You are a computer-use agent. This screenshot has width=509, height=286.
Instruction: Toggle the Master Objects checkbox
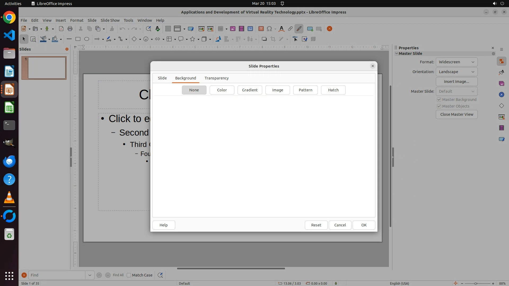click(x=439, y=106)
